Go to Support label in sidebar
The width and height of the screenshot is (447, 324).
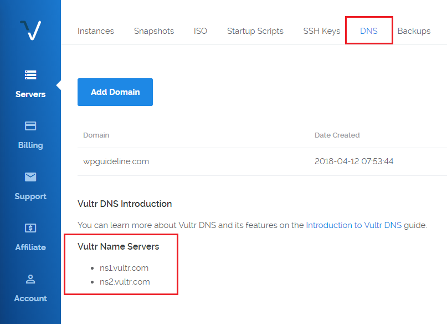tap(30, 196)
